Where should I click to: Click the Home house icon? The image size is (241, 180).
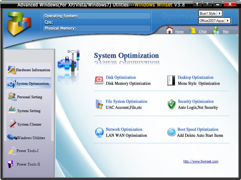pyautogui.click(x=170, y=30)
